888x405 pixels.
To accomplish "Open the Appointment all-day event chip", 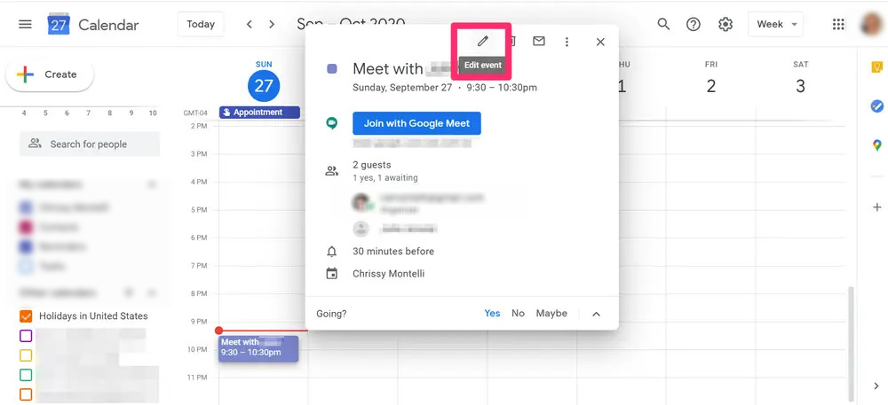I will point(259,113).
